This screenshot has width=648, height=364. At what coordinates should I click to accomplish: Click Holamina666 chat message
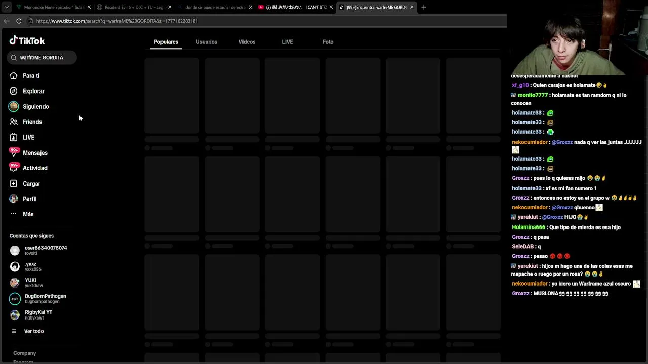pos(566,227)
